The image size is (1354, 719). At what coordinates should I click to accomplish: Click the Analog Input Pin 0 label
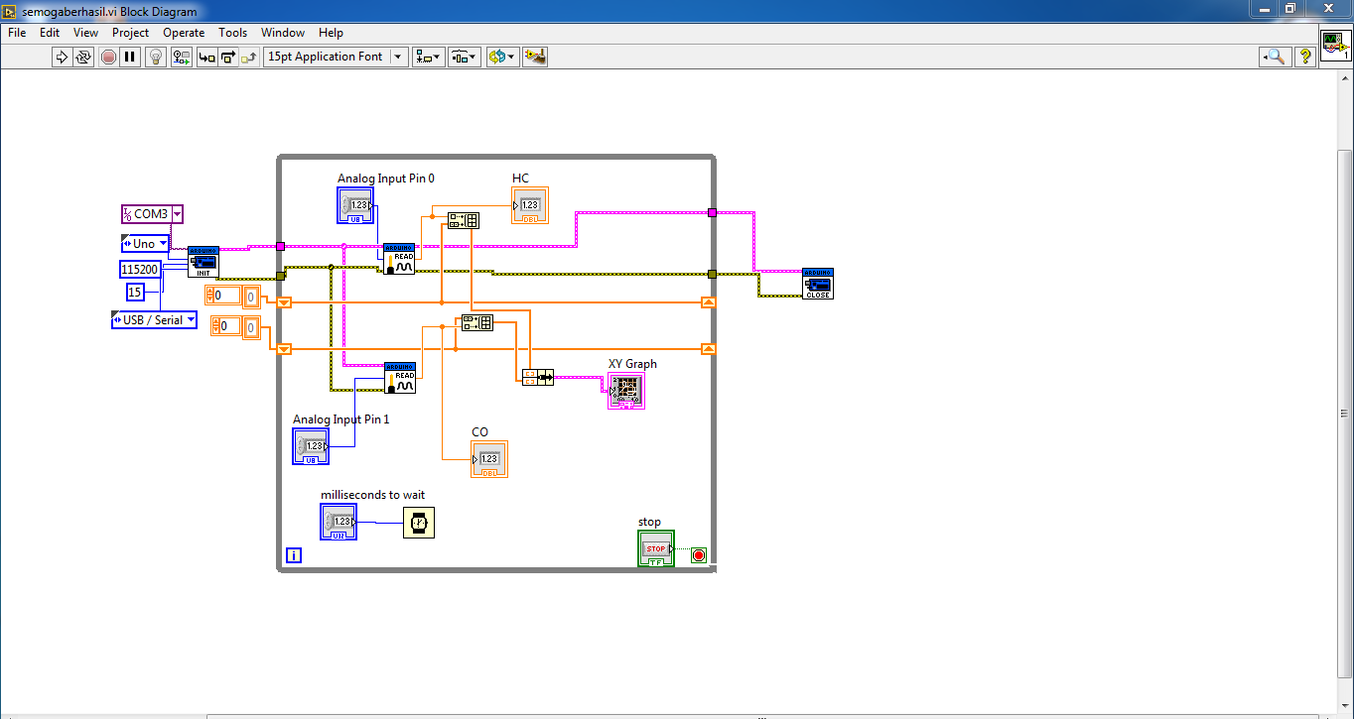(386, 179)
